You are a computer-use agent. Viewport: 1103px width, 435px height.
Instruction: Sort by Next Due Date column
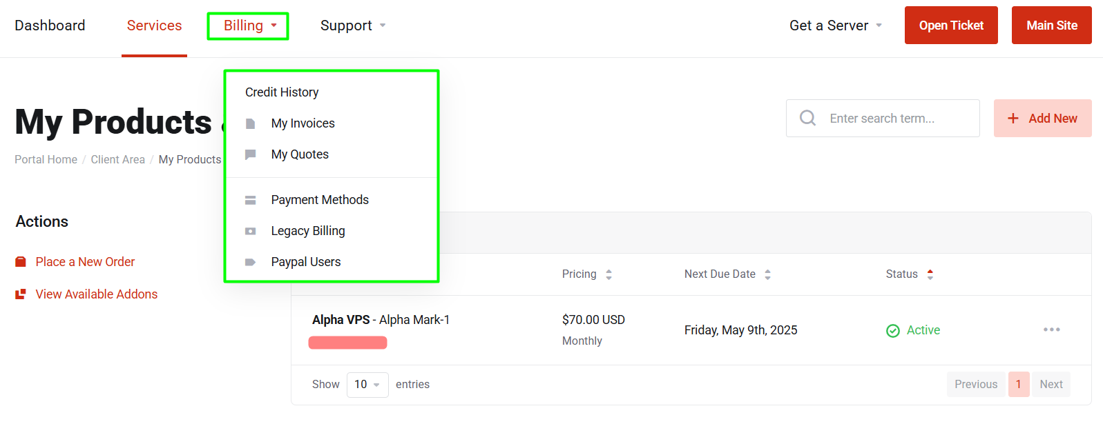(727, 274)
